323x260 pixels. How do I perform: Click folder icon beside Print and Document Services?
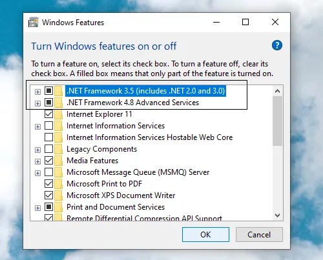[58, 207]
